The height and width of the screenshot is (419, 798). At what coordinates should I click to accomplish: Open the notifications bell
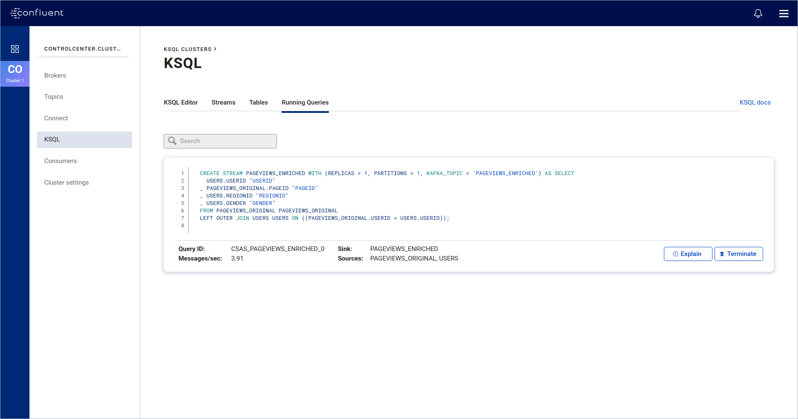coord(758,13)
